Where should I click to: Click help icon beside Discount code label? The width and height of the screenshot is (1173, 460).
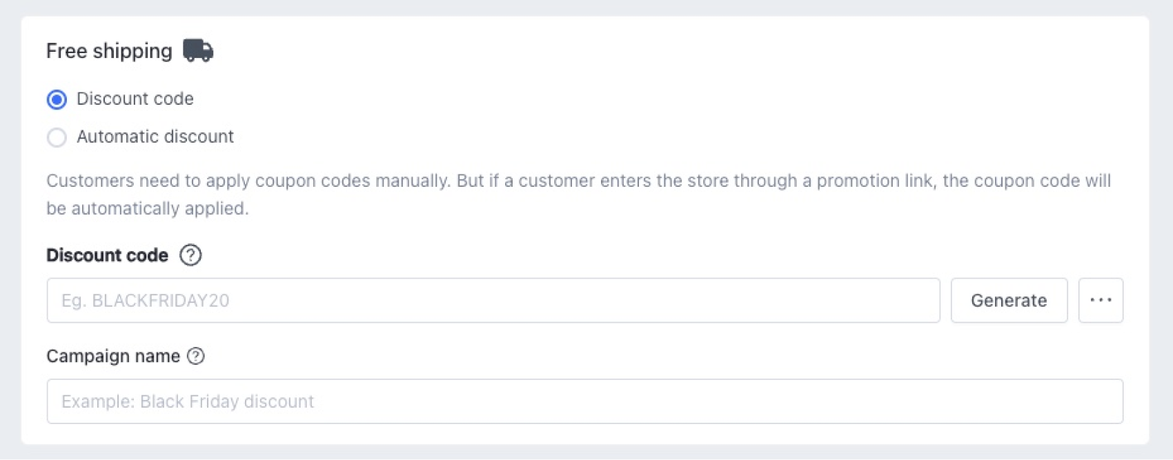point(190,255)
